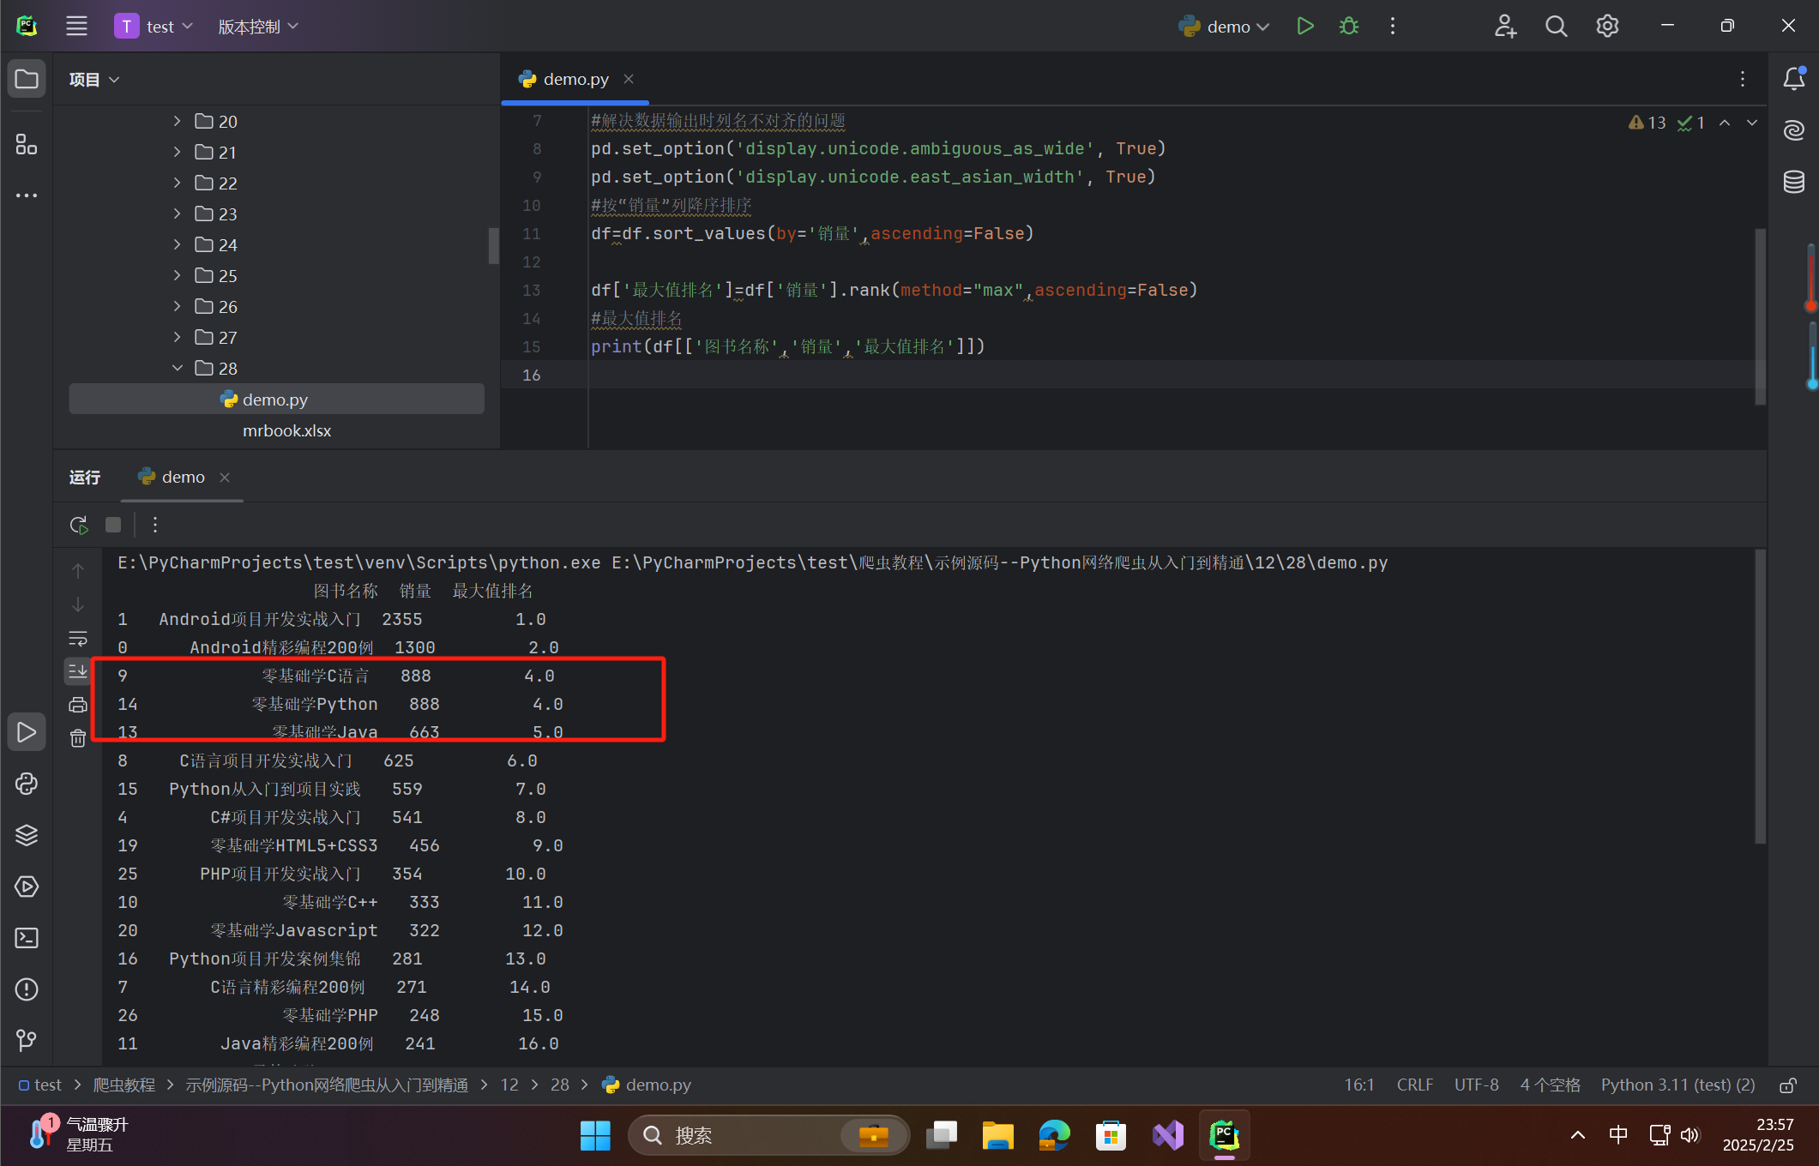Open the test project dropdown
This screenshot has width=1819, height=1166.
[154, 26]
